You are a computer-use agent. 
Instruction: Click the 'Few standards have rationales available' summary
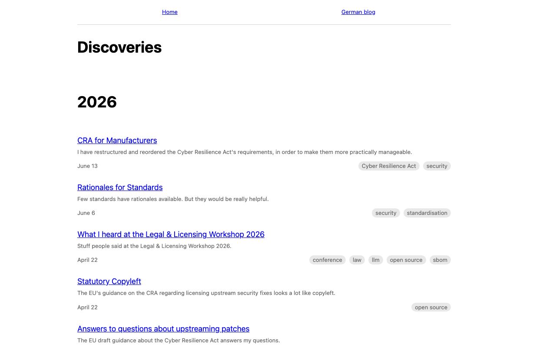pos(173,199)
